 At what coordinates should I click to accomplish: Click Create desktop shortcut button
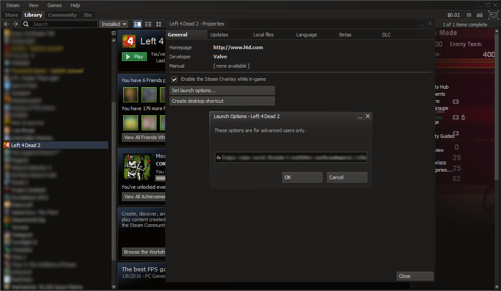coord(222,101)
